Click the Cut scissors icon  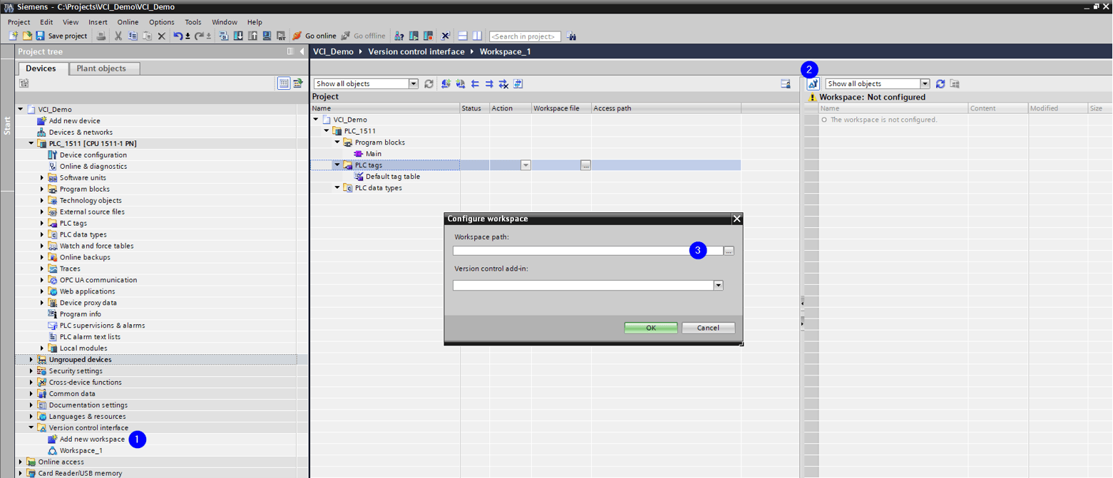click(118, 36)
